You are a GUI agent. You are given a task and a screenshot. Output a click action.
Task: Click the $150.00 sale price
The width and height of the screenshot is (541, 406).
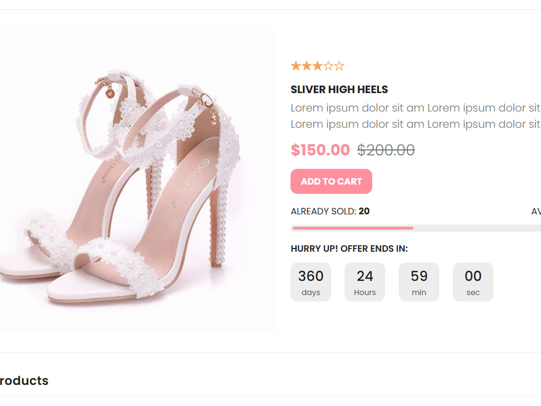[x=320, y=150]
